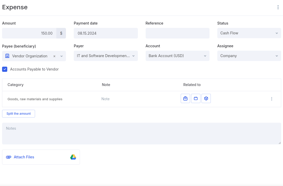Open the Bank Account (USD) dropdown
Screen dimensions: 283x186
(x=177, y=56)
